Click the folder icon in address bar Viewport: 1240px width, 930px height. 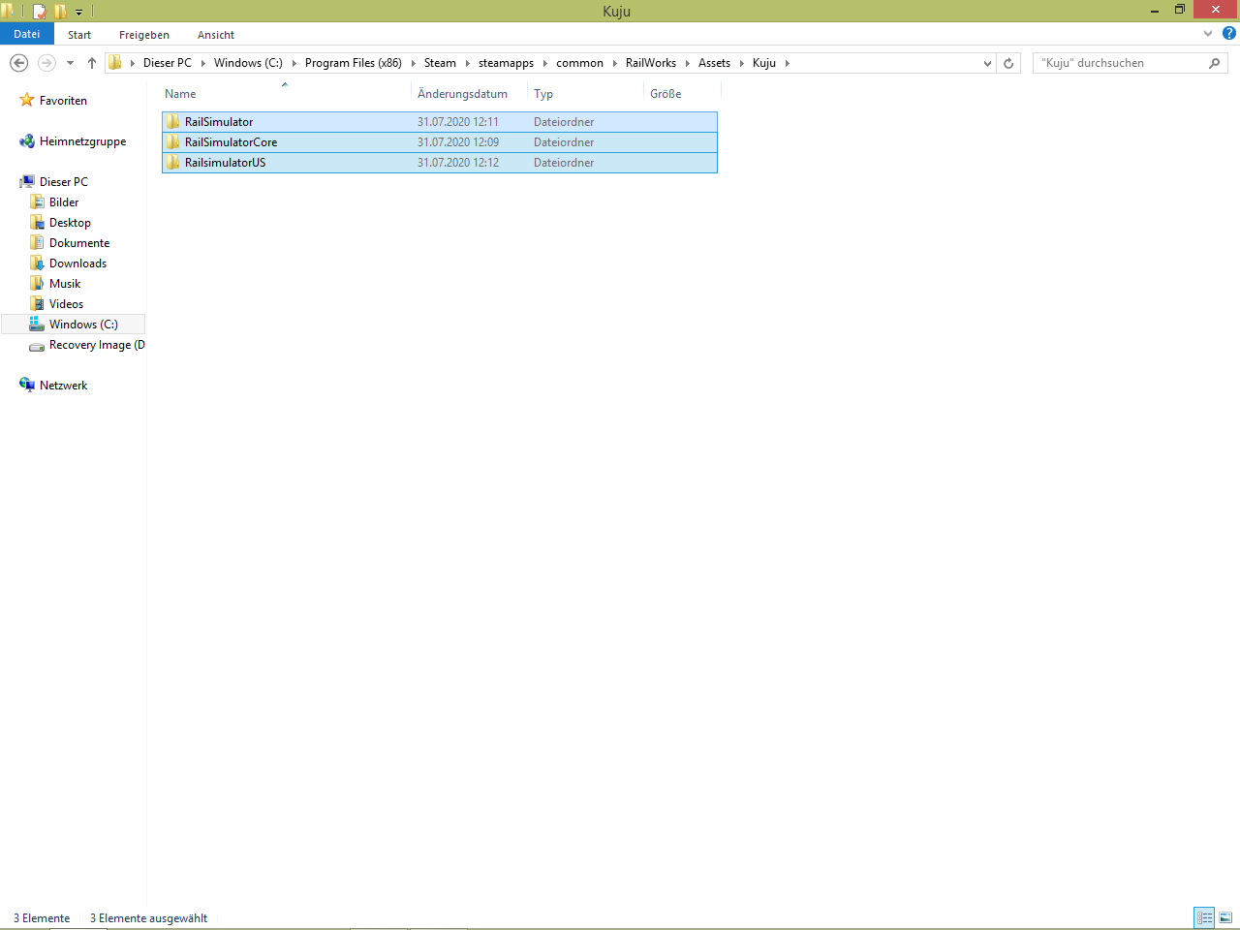[x=115, y=63]
